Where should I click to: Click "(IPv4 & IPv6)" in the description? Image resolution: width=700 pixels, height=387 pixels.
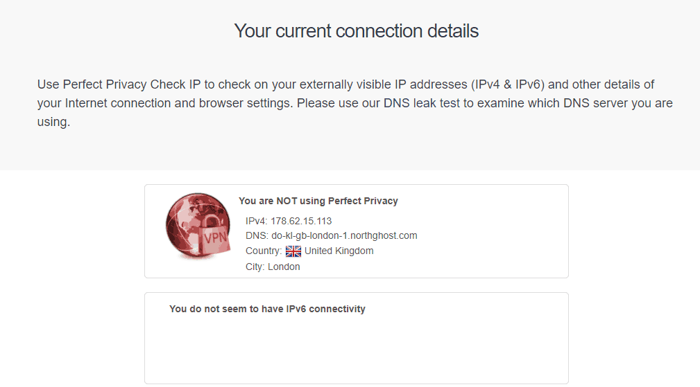pos(508,84)
